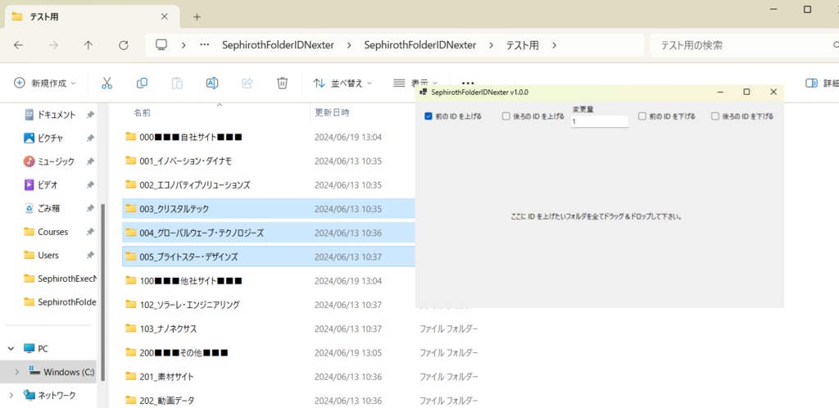
Task: Refresh the Explorer folder view
Action: point(124,45)
